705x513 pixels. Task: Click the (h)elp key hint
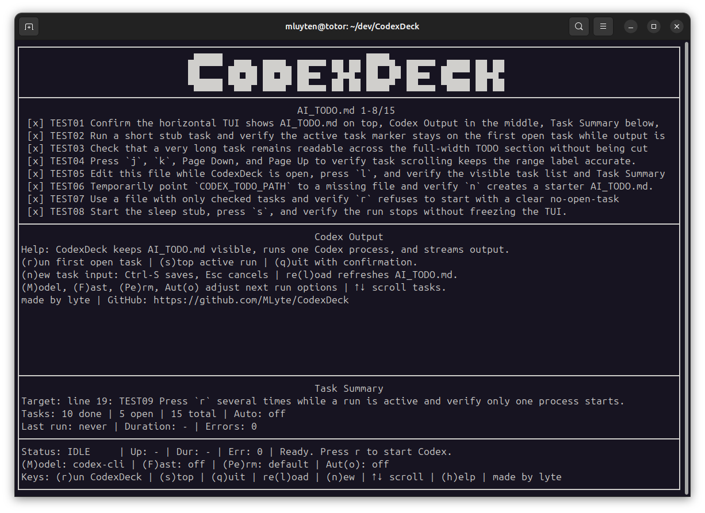pos(458,477)
